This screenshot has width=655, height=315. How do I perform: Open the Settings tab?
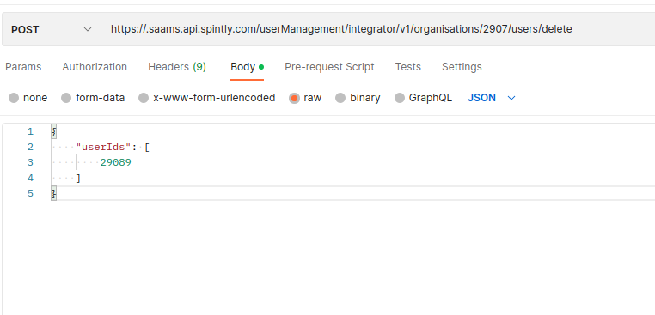click(x=462, y=67)
